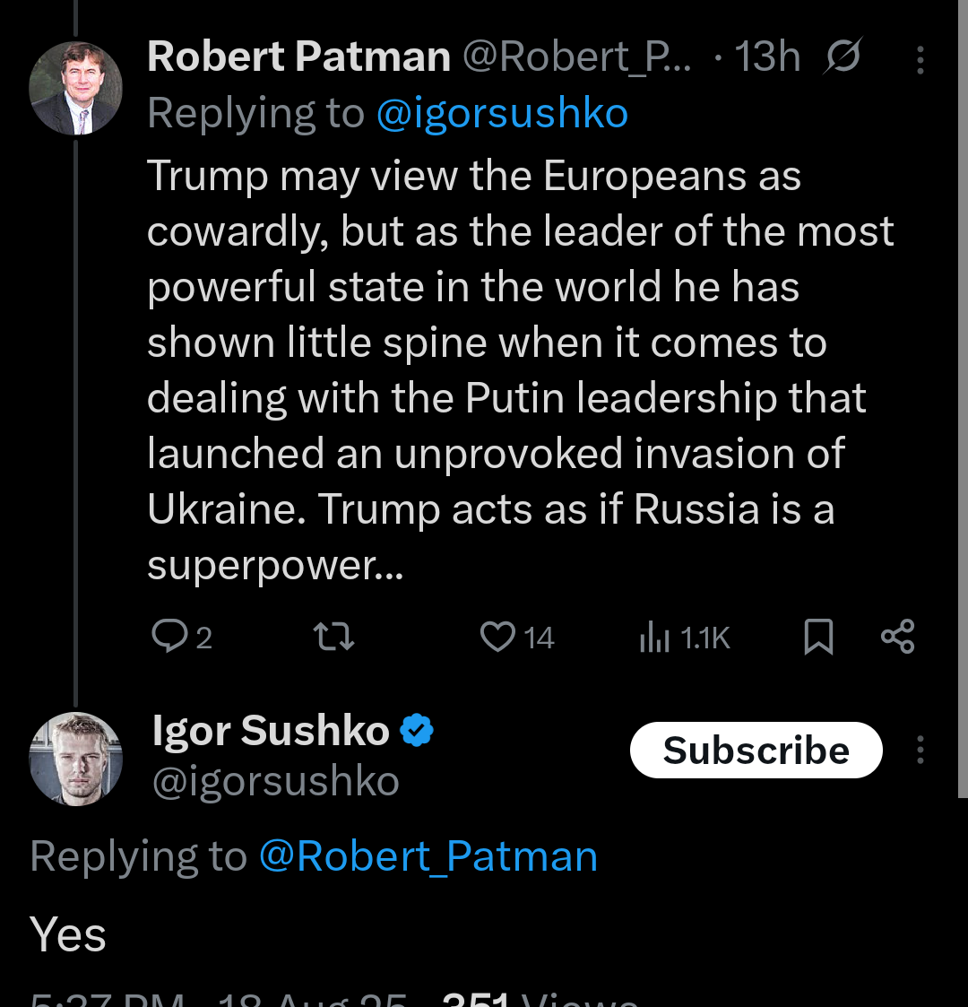This screenshot has height=1007, width=968.
Task: Open Robert Patman's profile picture
Action: 75,88
